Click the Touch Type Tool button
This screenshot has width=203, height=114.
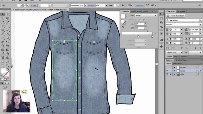pyautogui.click(x=175, y=16)
